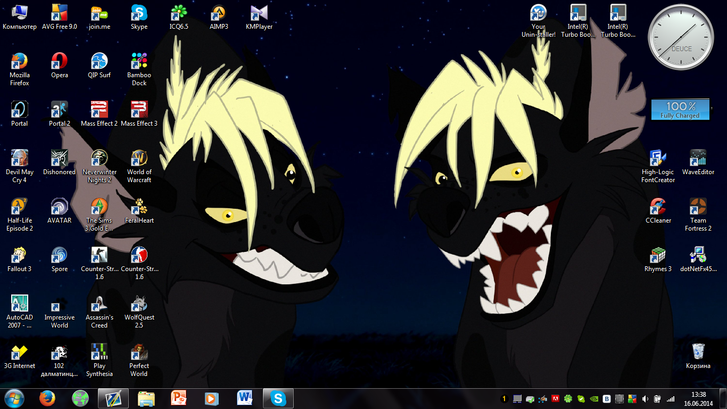The height and width of the screenshot is (409, 727).
Task: Launch QIP Surf shortcut
Action: [100, 66]
